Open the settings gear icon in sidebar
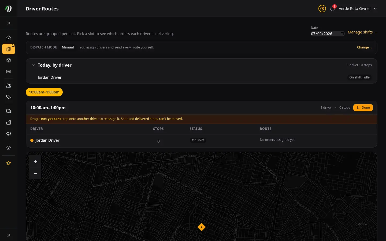The width and height of the screenshot is (386, 241). (x=9, y=148)
